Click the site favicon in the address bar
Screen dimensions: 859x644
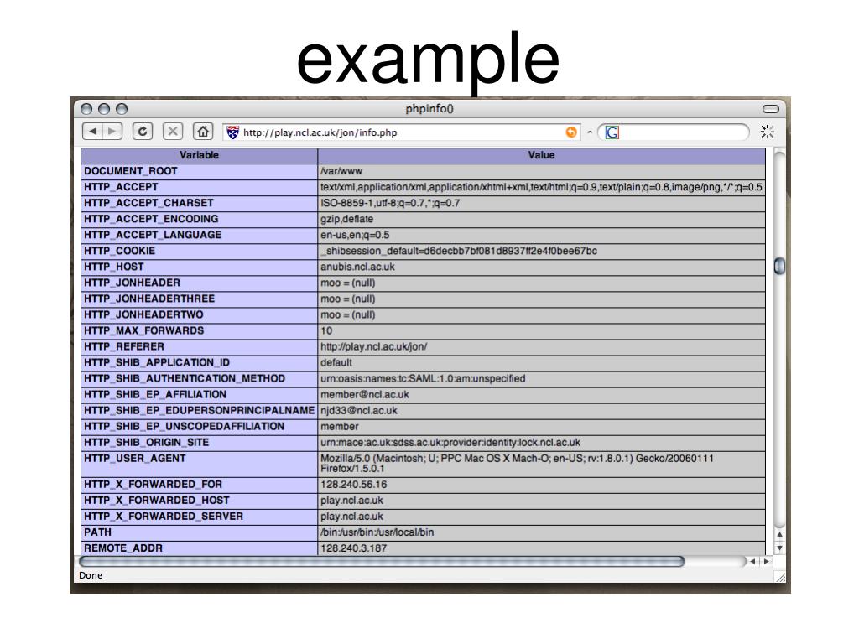tap(233, 132)
